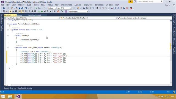This screenshot has width=176, height=99.
Task: Click the highlighted yellow pencil icon
Action: tap(10, 12)
